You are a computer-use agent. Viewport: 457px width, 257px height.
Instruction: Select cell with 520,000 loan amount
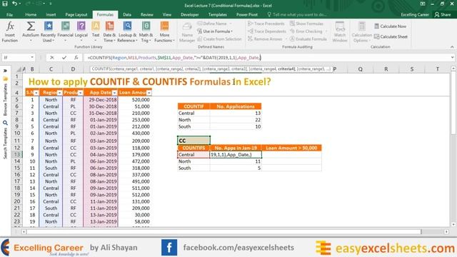pyautogui.click(x=135, y=100)
